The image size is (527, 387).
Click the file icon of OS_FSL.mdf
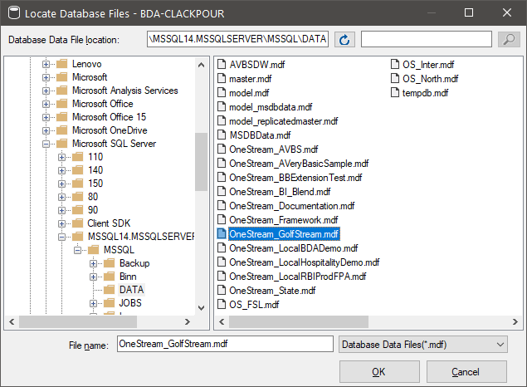pos(222,304)
